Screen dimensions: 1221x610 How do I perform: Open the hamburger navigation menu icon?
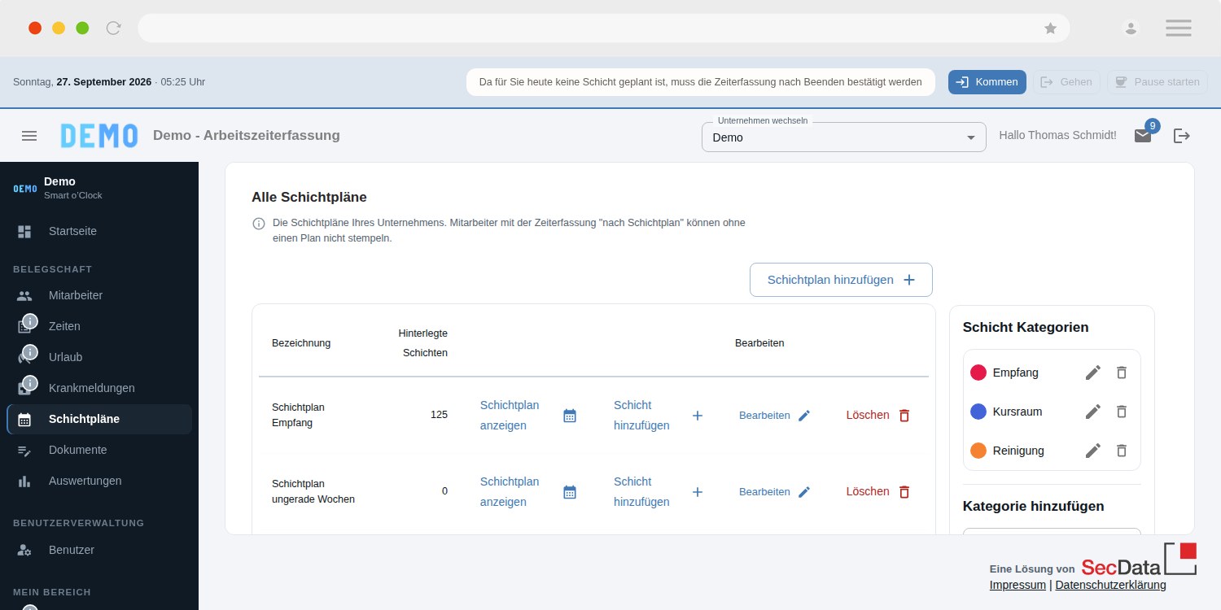point(29,136)
